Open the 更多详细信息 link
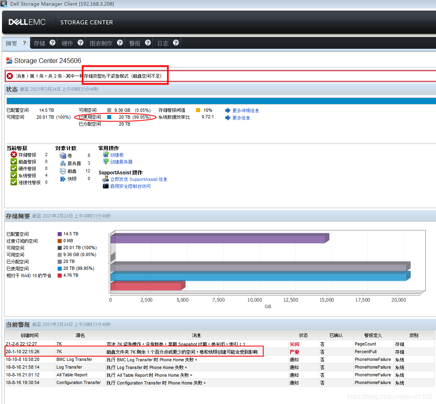The image size is (436, 404). (246, 111)
